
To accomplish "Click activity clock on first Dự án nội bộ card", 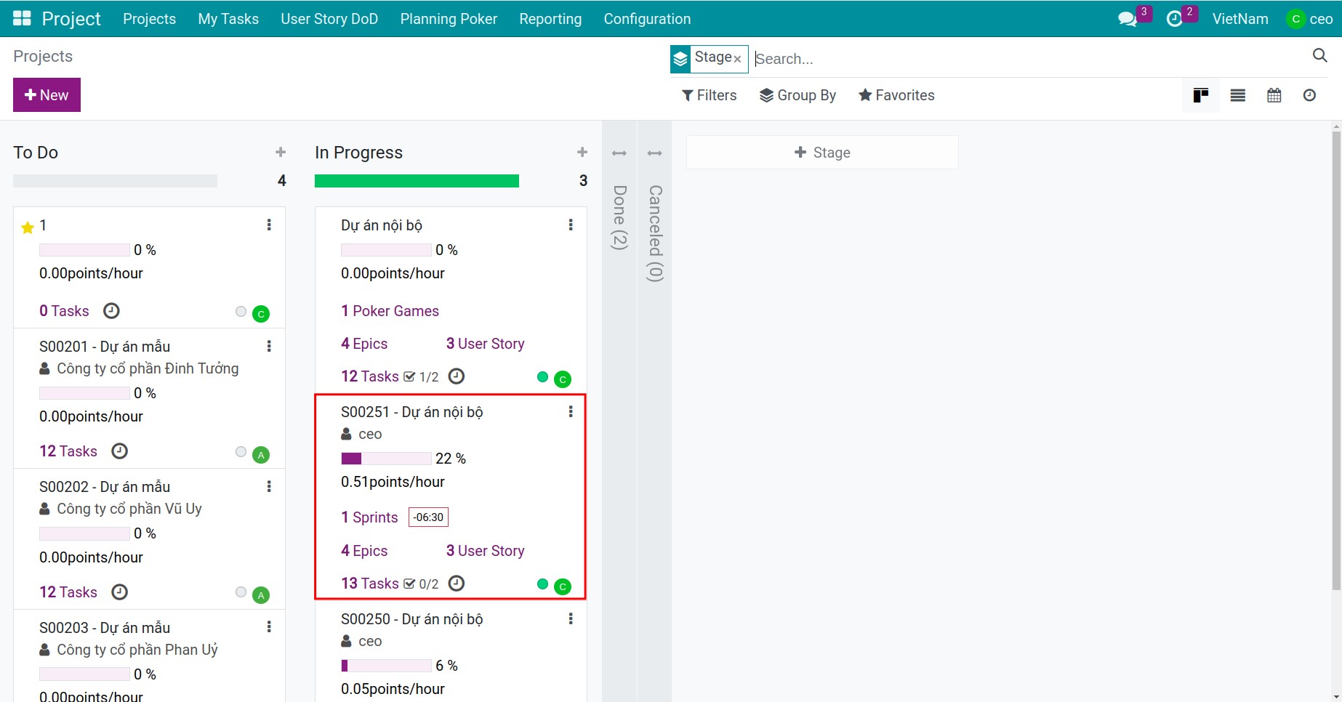I will click(x=456, y=376).
